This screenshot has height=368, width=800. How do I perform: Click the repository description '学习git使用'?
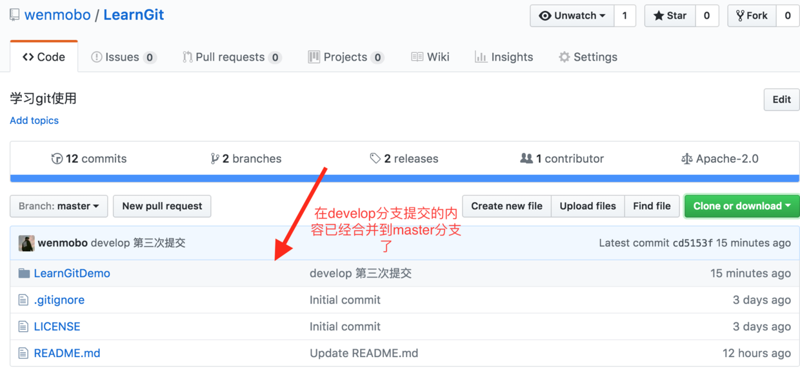coord(43,99)
